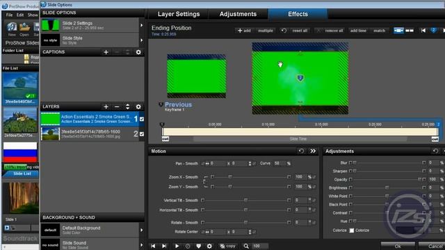Confirm with the Ok button
Image resolution: width=445 pixels, height=250 pixels.
pos(398,246)
